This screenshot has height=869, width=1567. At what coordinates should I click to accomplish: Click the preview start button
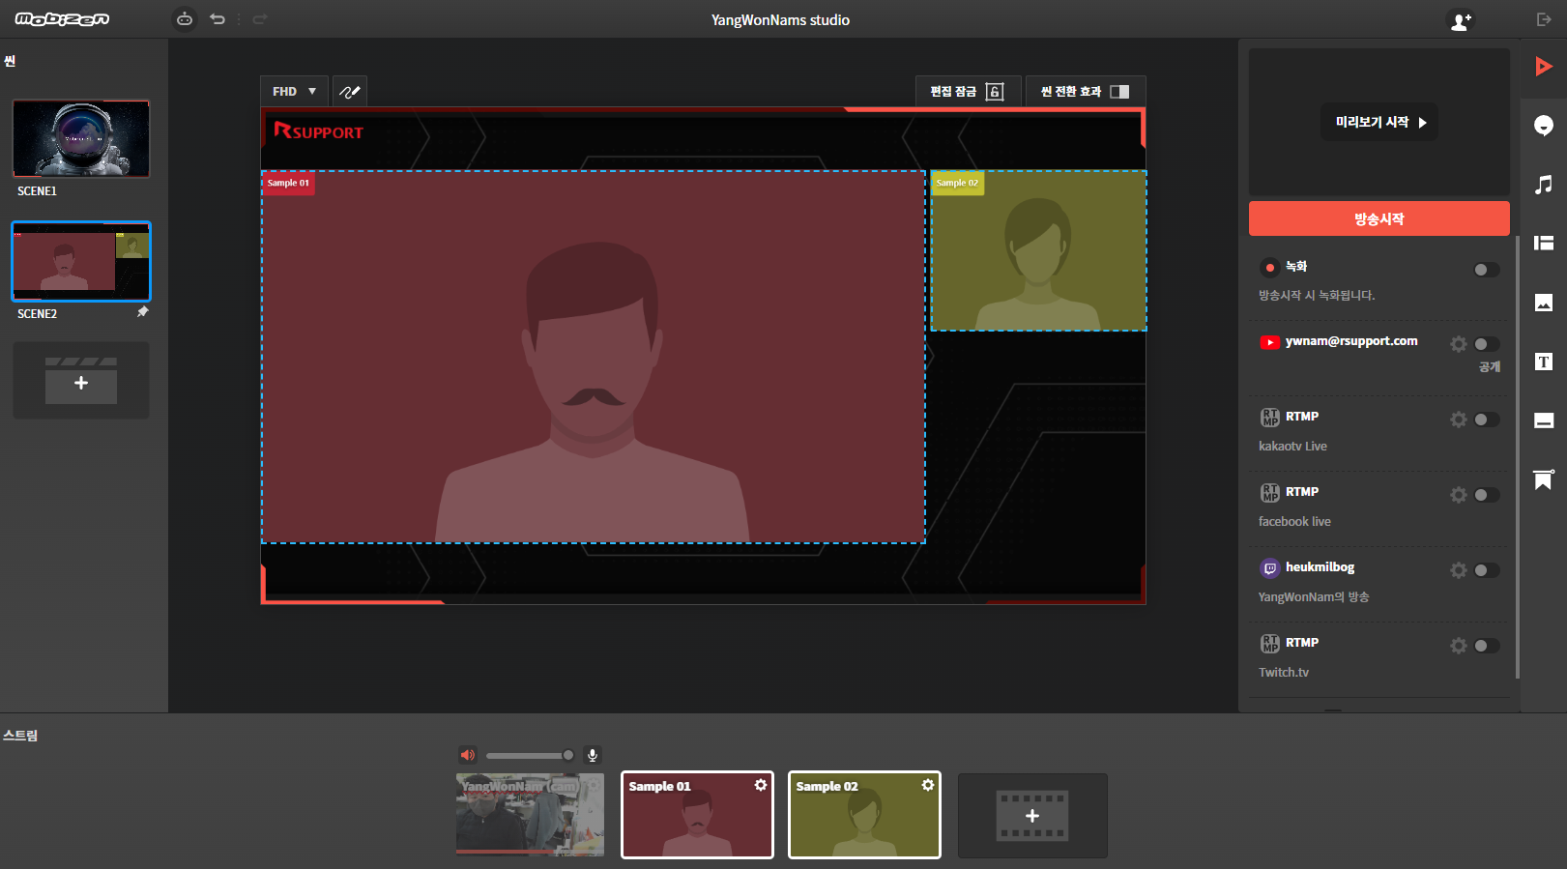(x=1379, y=123)
